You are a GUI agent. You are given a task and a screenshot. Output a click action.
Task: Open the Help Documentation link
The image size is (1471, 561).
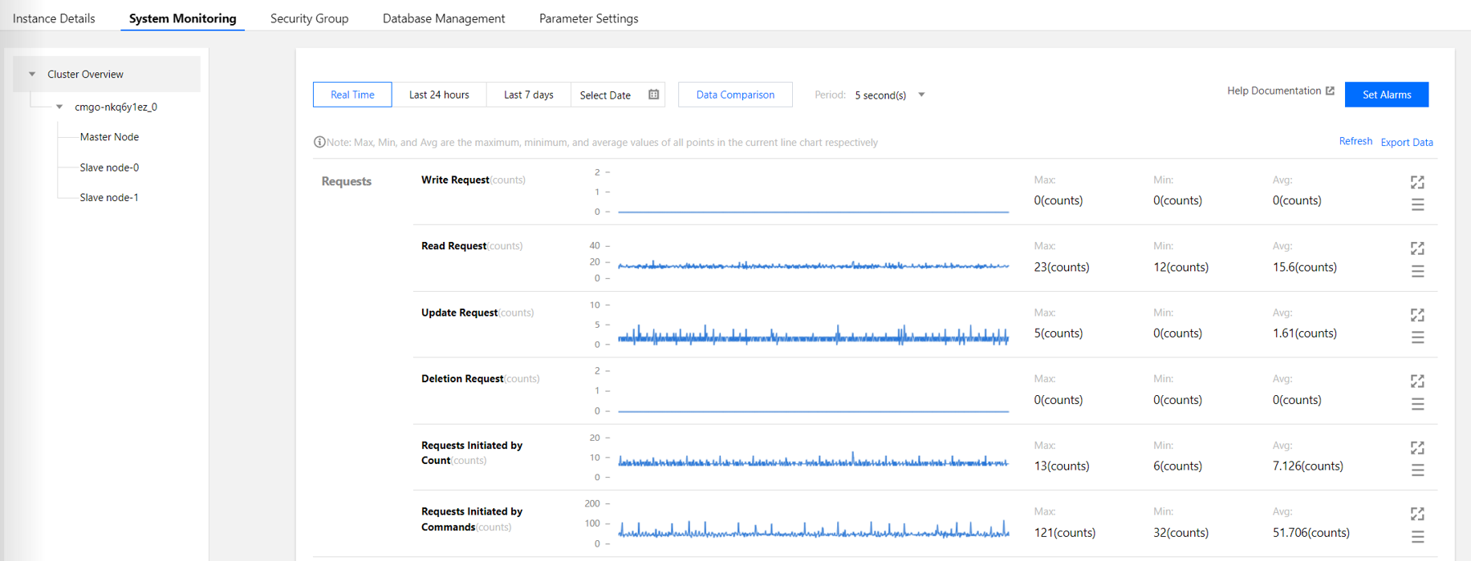point(1274,91)
